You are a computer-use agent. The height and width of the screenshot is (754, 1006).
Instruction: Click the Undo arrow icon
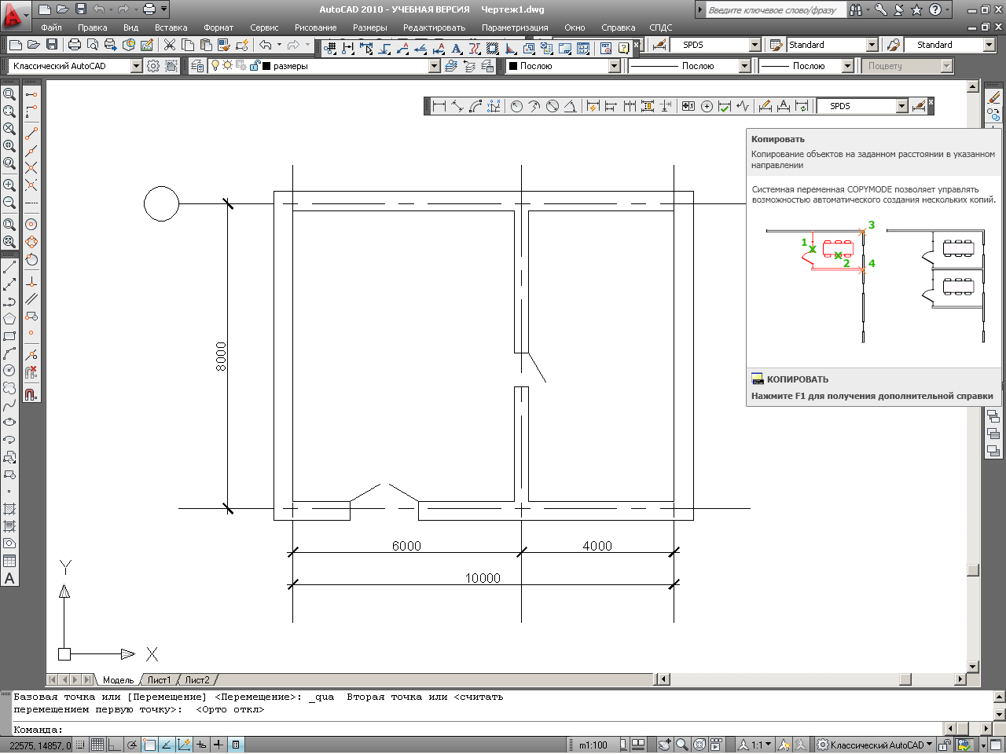[265, 45]
